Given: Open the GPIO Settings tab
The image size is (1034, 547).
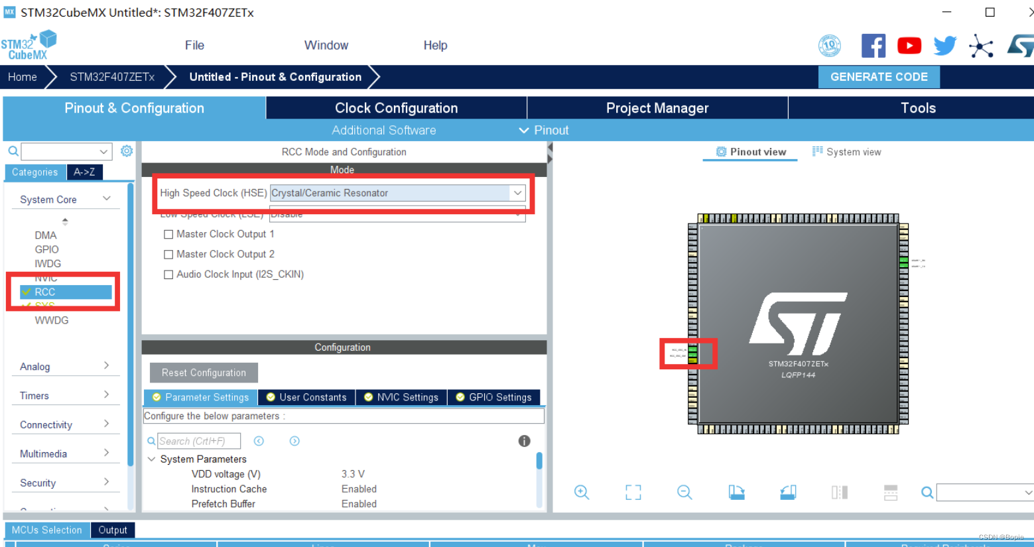Looking at the screenshot, I should (493, 397).
